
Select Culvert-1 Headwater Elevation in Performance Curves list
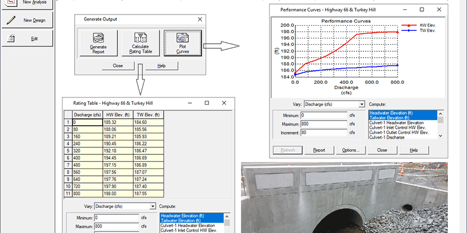[403, 122]
